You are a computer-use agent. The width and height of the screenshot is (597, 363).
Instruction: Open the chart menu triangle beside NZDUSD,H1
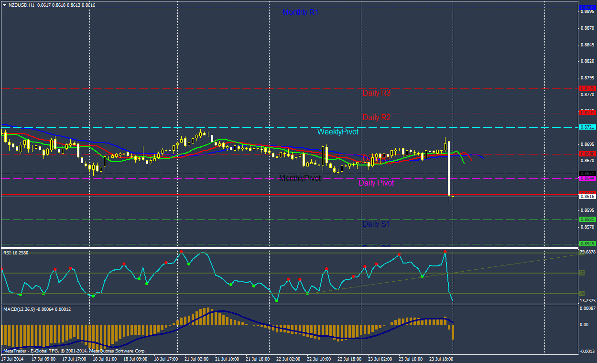[4, 5]
